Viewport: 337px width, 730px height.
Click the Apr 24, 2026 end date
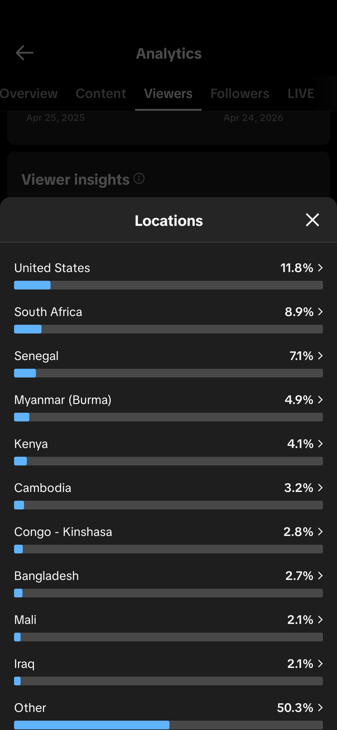(253, 118)
